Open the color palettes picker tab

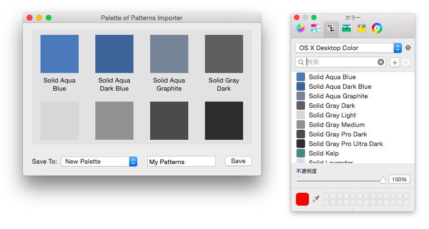pos(331,28)
